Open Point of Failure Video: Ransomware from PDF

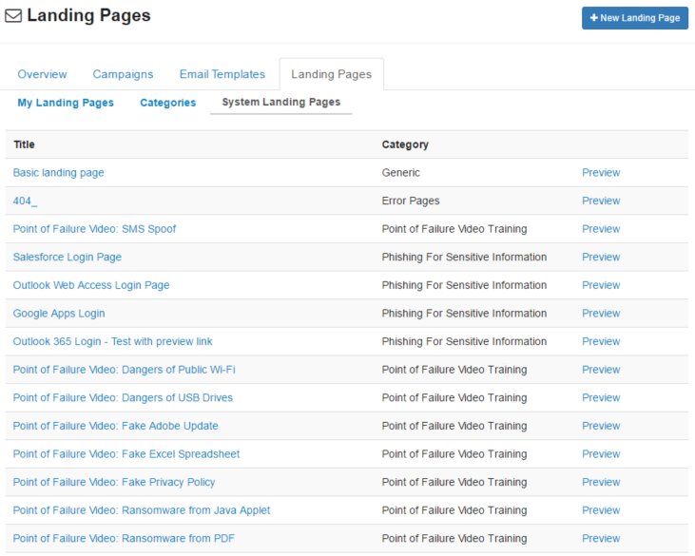[x=124, y=538]
